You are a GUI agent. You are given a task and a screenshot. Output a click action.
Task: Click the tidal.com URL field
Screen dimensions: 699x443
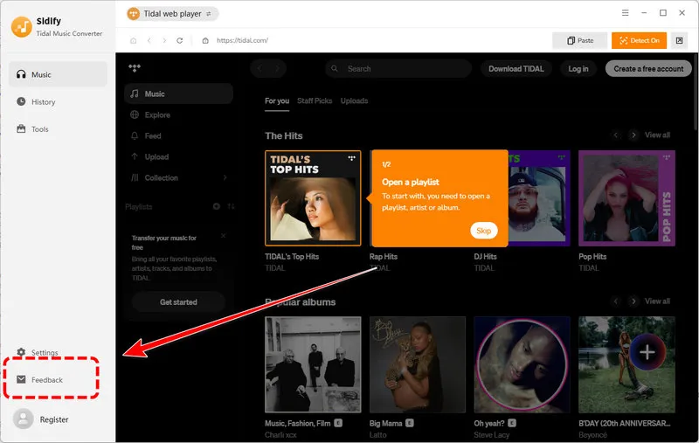[x=242, y=40]
